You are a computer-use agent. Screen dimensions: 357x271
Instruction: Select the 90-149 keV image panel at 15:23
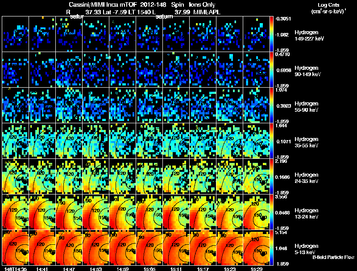coord(229,70)
